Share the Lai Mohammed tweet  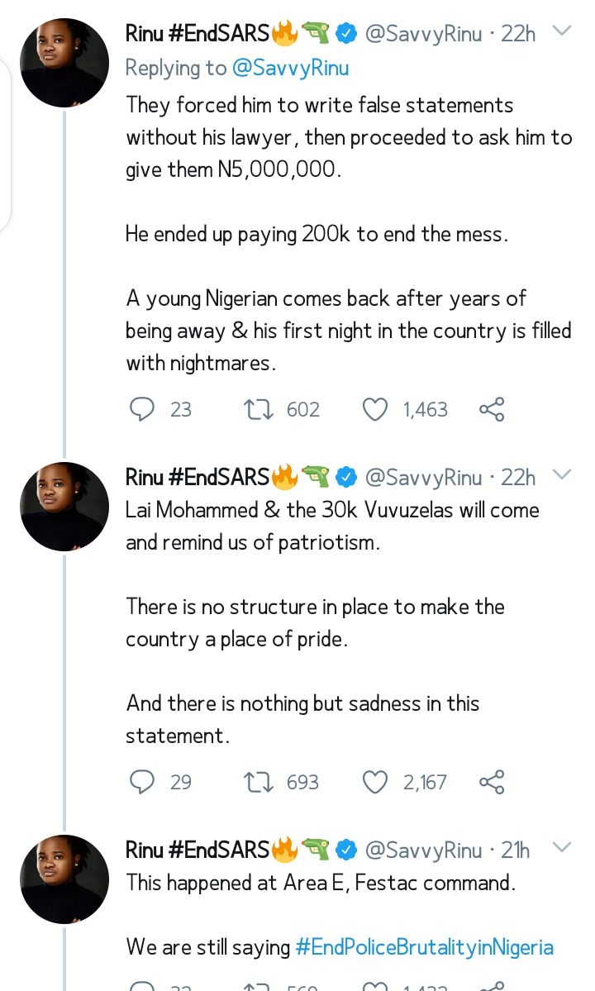tap(492, 782)
